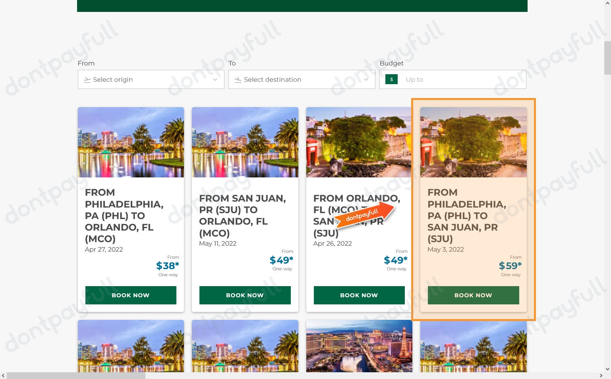This screenshot has width=611, height=379.
Task: Book the San Juan to Orlando $49 flight
Action: click(245, 295)
